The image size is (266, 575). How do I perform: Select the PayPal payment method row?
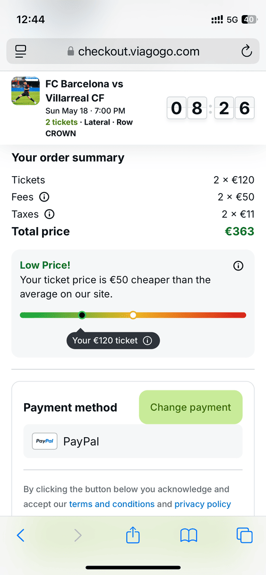coord(133,441)
